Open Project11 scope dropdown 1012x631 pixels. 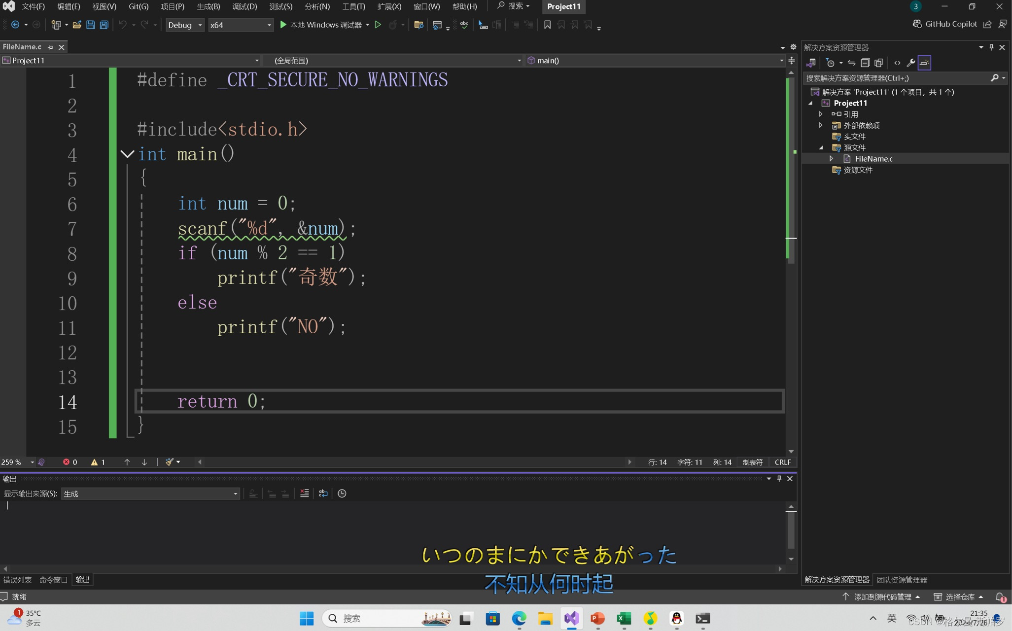[x=131, y=60]
